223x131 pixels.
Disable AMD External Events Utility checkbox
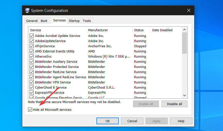tap(32, 51)
